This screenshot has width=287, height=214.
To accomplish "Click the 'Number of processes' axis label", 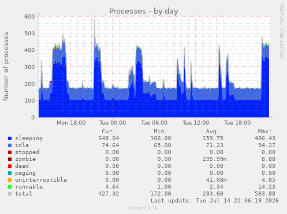I will pyautogui.click(x=6, y=66).
